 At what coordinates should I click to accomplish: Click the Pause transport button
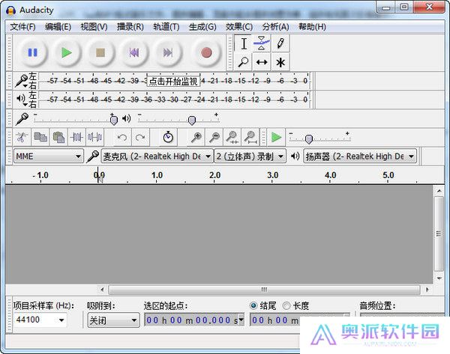32,52
